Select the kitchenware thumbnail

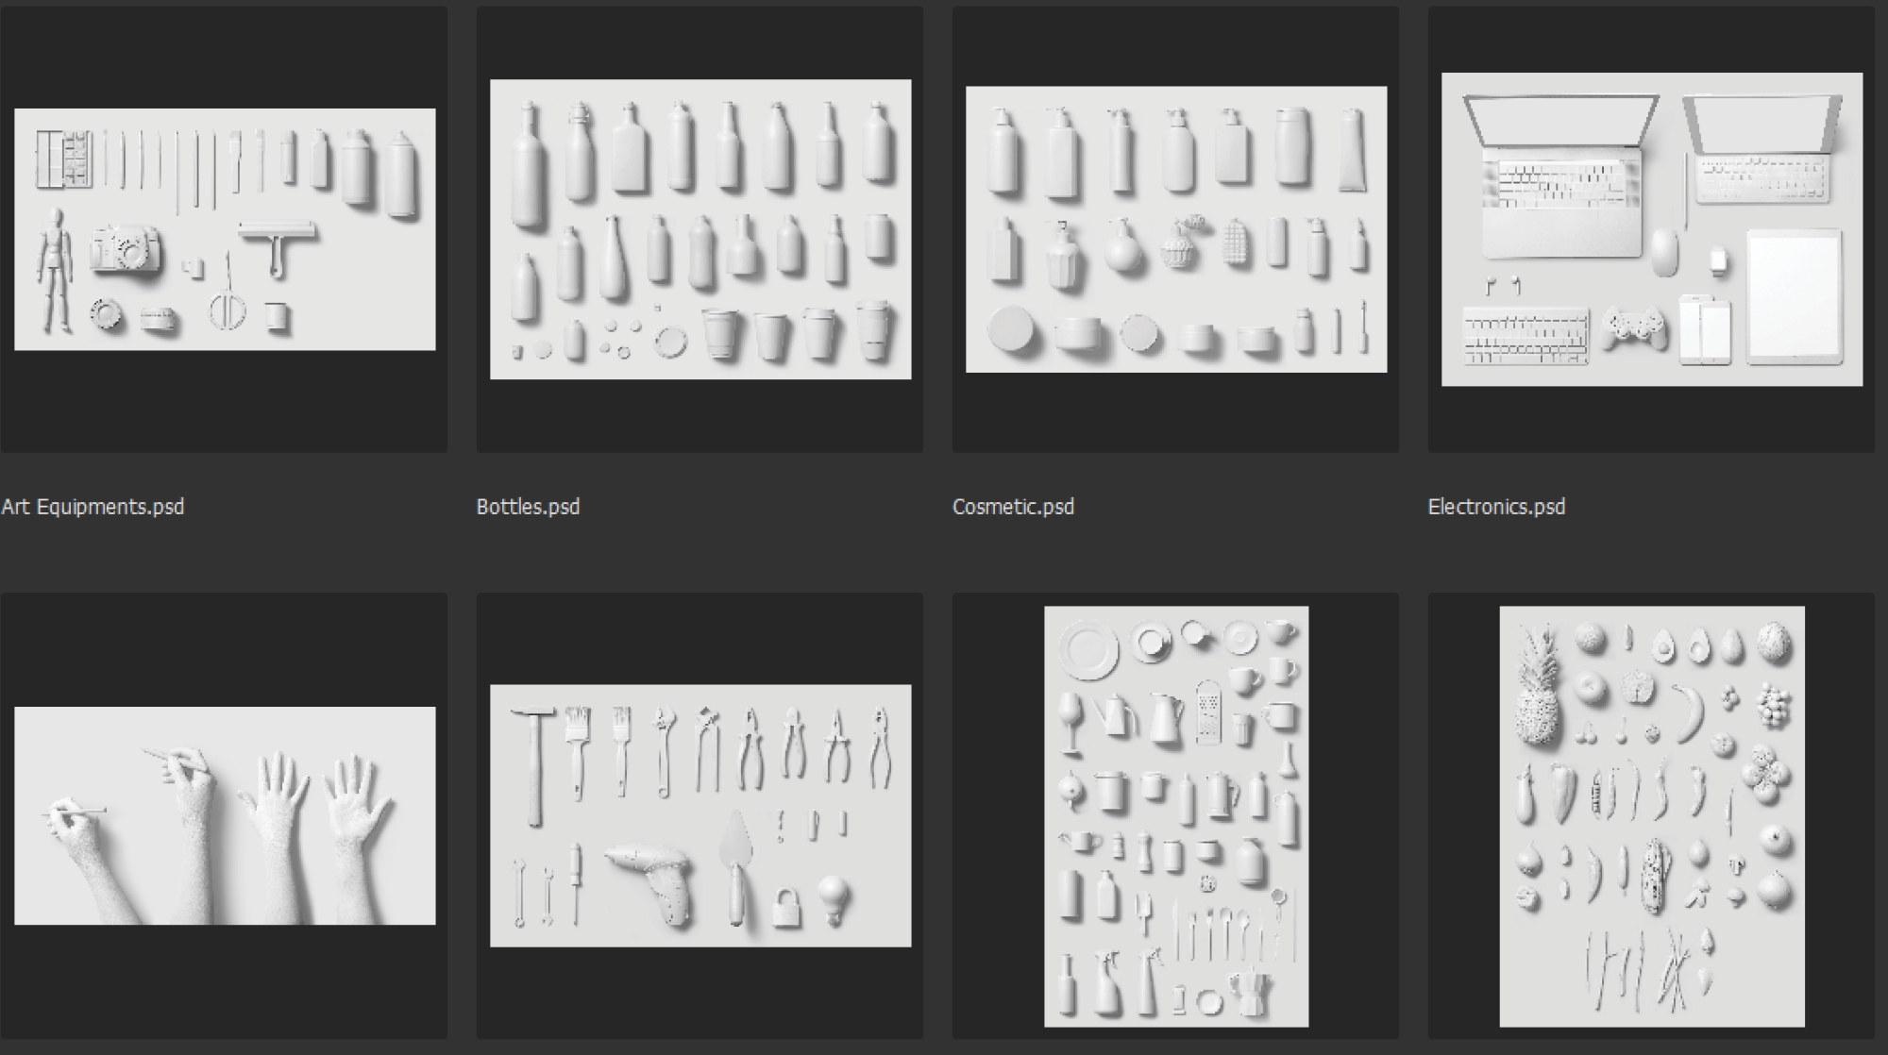1176,815
